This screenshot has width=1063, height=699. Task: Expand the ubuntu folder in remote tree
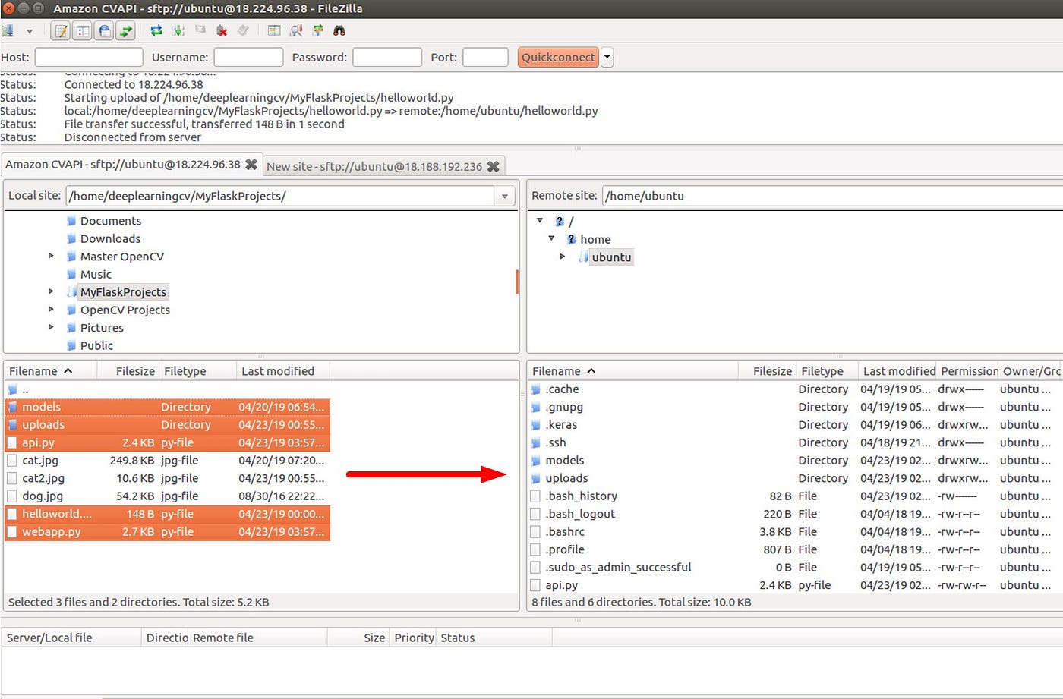click(563, 257)
